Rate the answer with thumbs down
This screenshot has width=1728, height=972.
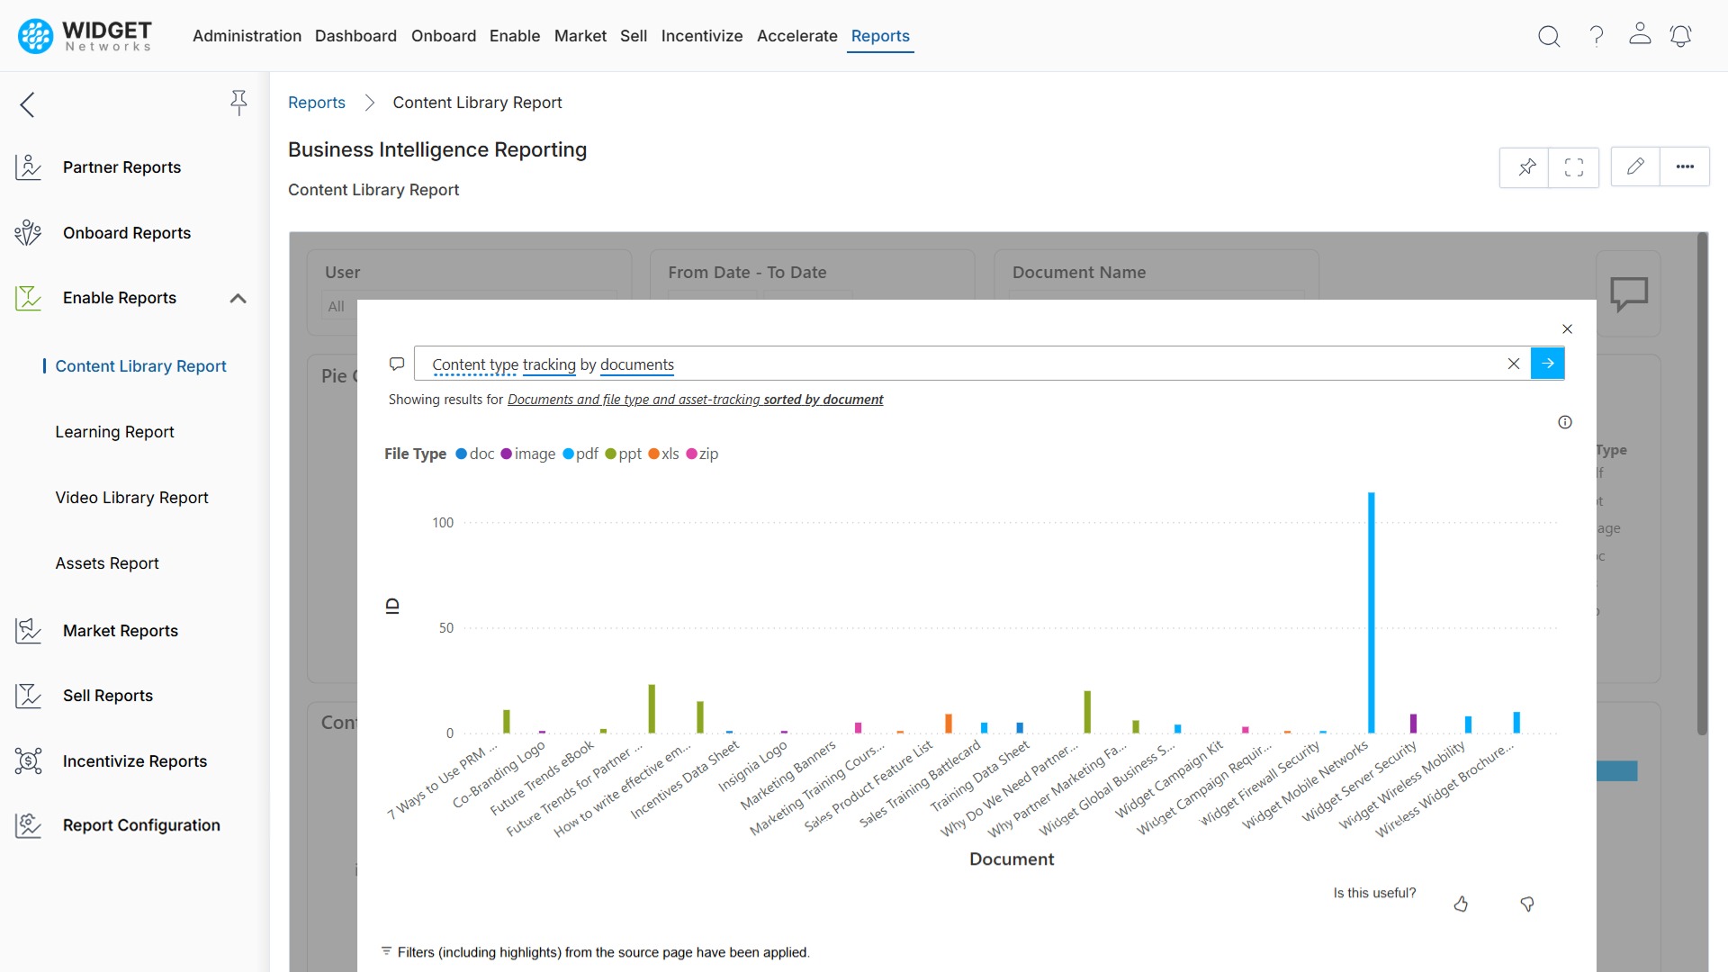tap(1528, 904)
